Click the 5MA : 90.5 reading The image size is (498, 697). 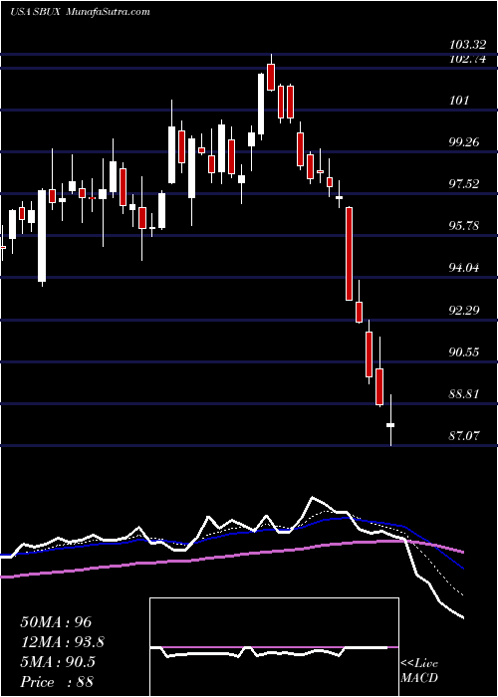click(x=58, y=661)
